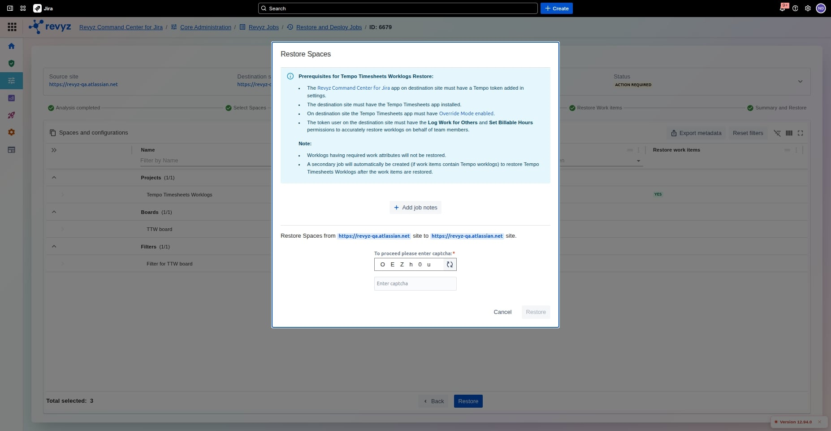The image size is (831, 431).
Task: Toggle the Jira sidebar panel icon
Action: pyautogui.click(x=10, y=9)
